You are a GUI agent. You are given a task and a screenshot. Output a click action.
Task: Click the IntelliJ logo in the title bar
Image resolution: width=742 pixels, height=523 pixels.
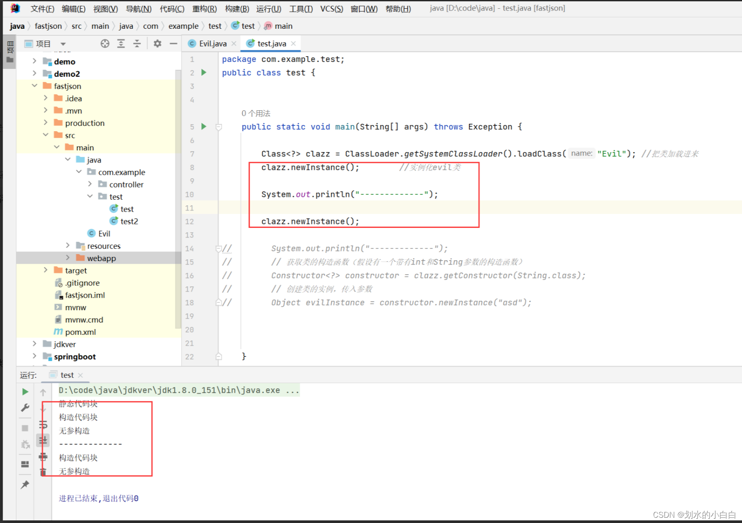[15, 8]
